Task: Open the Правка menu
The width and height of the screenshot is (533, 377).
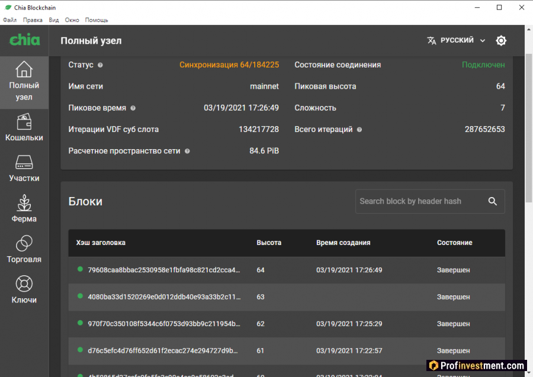Action: tap(33, 20)
